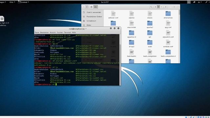Select the bash_completion file icon
The height and width of the screenshot is (118, 210).
coord(150,52)
